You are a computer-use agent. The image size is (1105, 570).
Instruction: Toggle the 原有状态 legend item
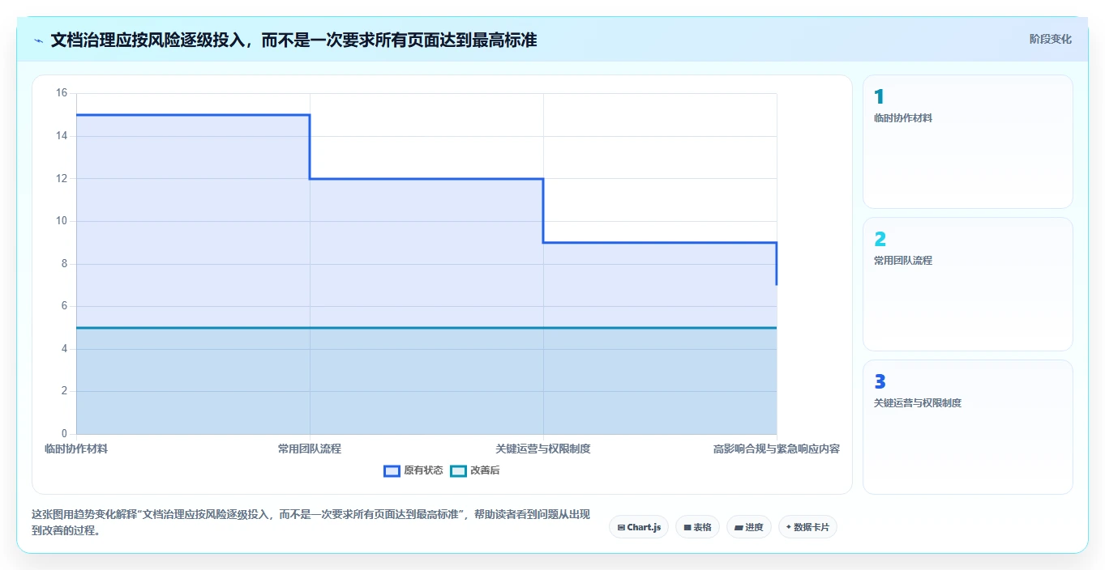[413, 470]
